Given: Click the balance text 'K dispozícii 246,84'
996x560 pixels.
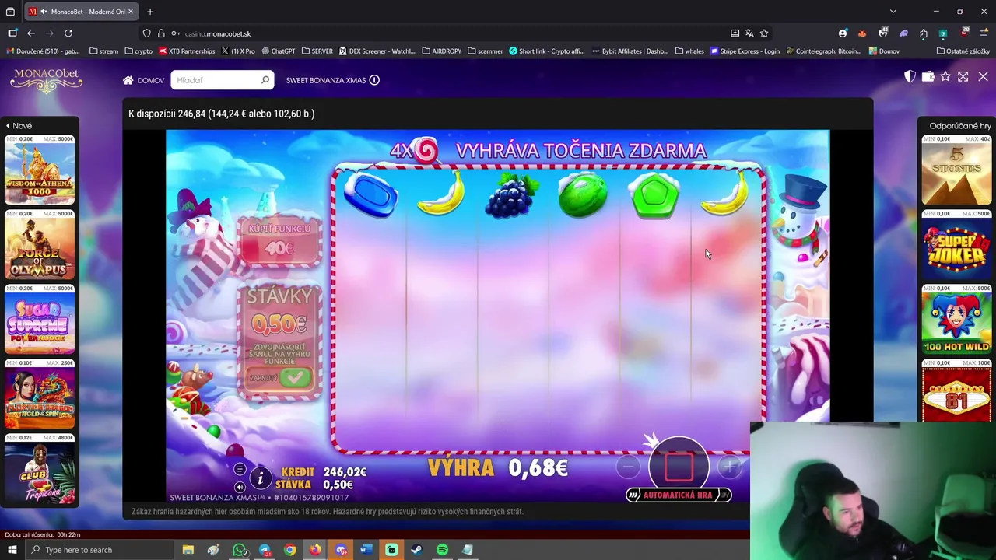Looking at the screenshot, I should point(167,114).
